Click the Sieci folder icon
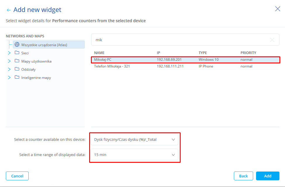Viewport: 285px width, 187px height. 17,53
